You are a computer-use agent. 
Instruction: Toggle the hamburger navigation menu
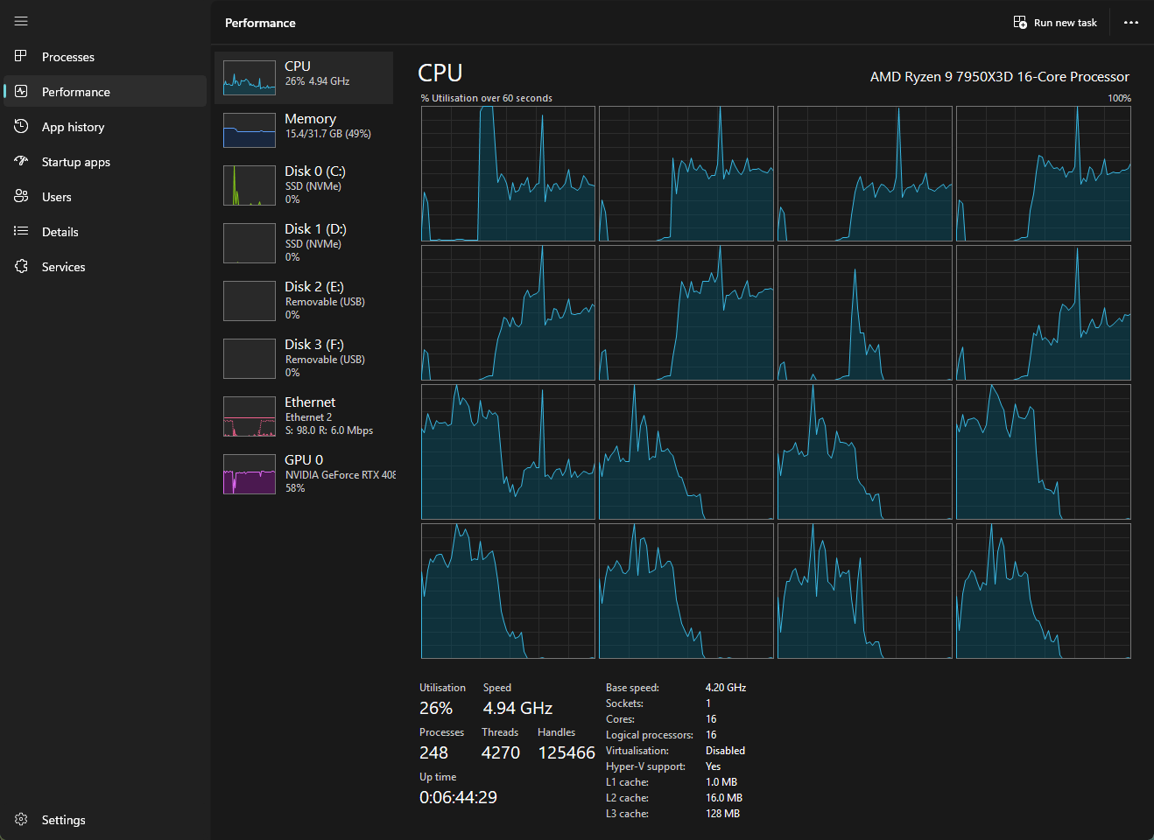pos(21,21)
